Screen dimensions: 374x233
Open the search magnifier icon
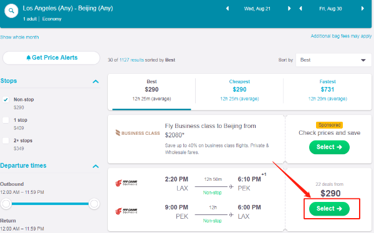(x=11, y=11)
